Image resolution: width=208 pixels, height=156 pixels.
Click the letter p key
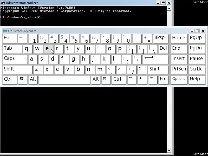121,49
